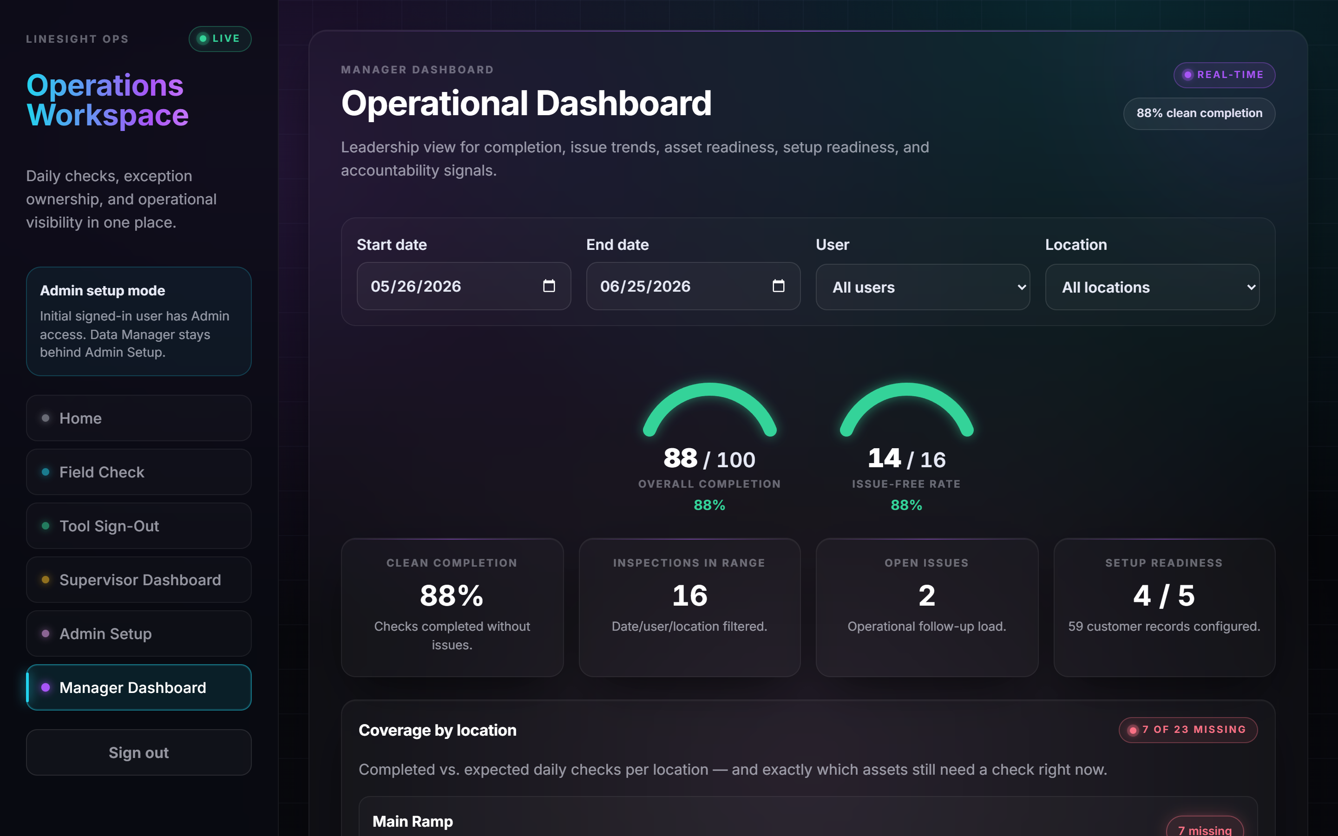This screenshot has height=836, width=1338.
Task: Open Tool Sign-Out page
Action: 139,526
